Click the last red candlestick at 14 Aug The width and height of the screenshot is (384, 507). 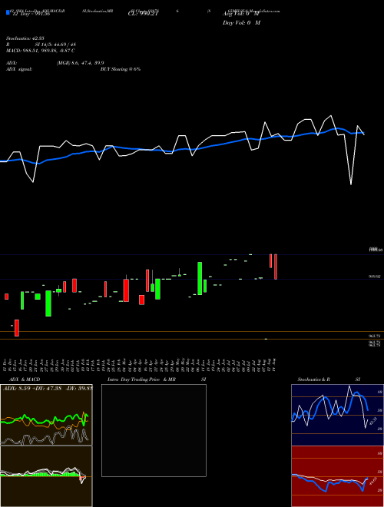(276, 267)
